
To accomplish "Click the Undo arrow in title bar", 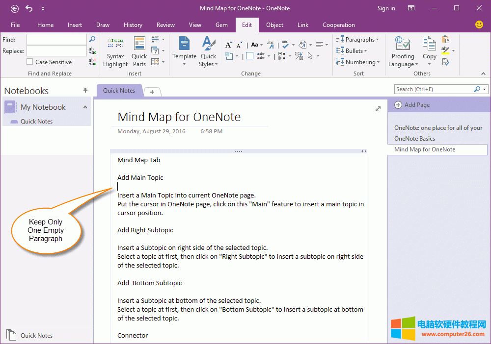I will click(x=29, y=8).
